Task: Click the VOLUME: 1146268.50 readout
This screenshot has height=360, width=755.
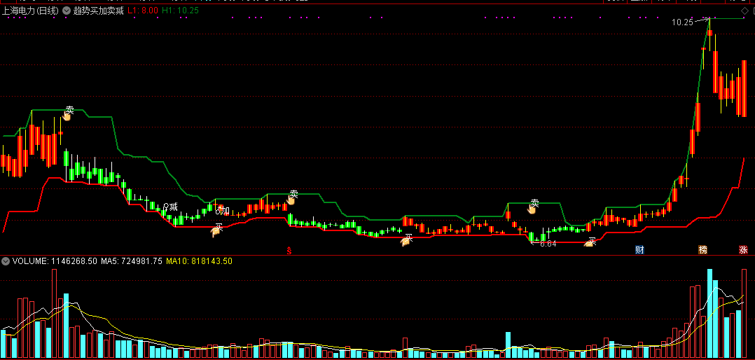Action: [x=54, y=261]
